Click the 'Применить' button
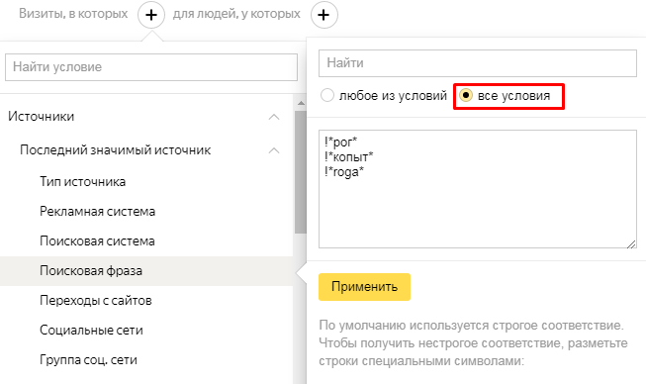 click(364, 287)
